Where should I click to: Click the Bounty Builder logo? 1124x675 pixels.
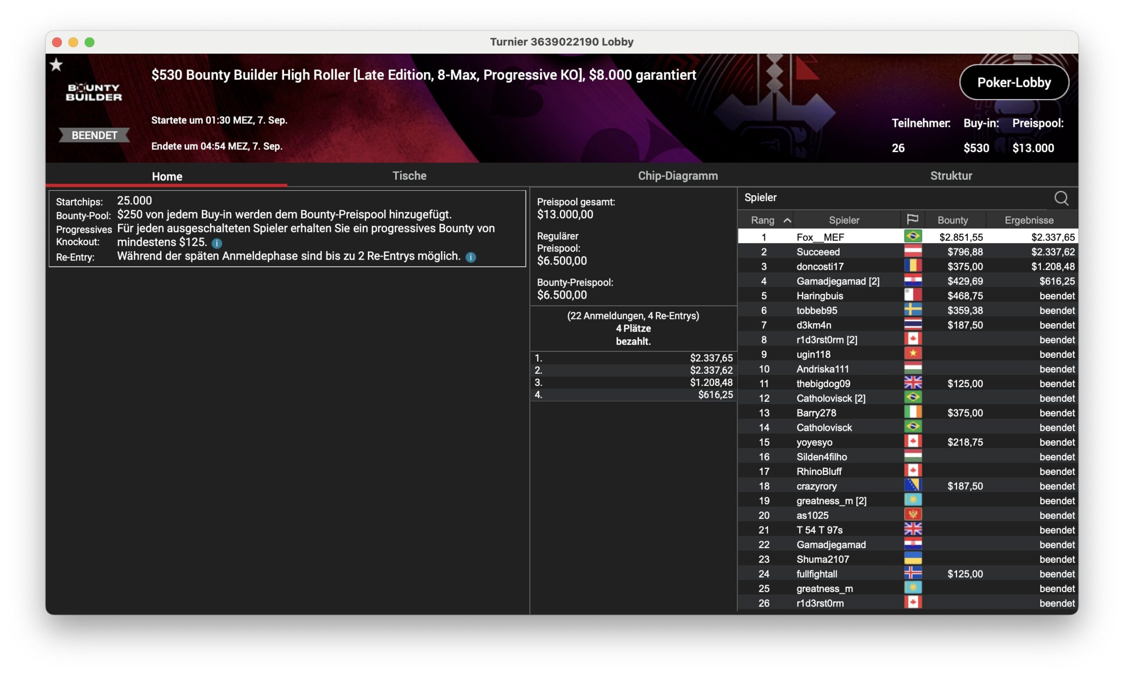(x=94, y=93)
